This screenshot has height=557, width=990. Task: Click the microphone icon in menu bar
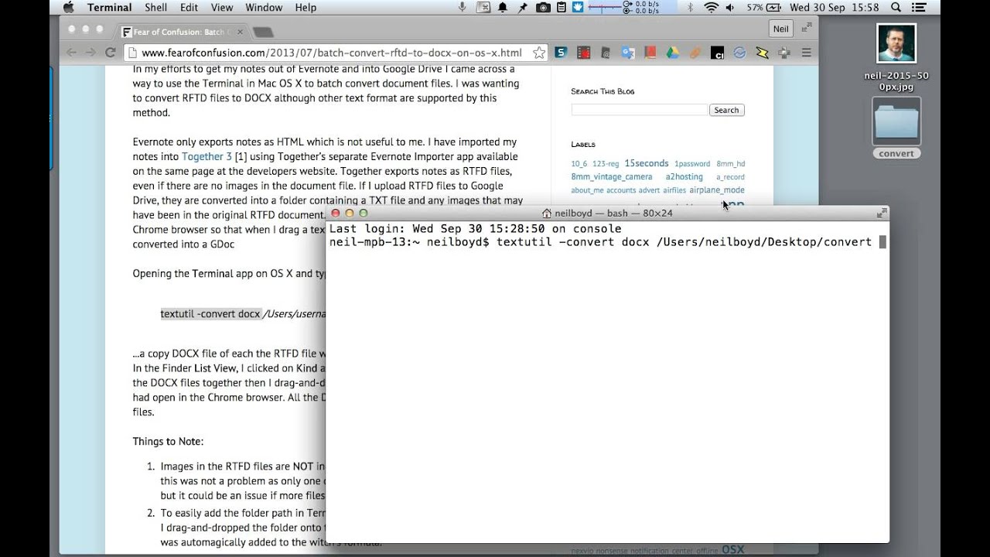[x=463, y=8]
